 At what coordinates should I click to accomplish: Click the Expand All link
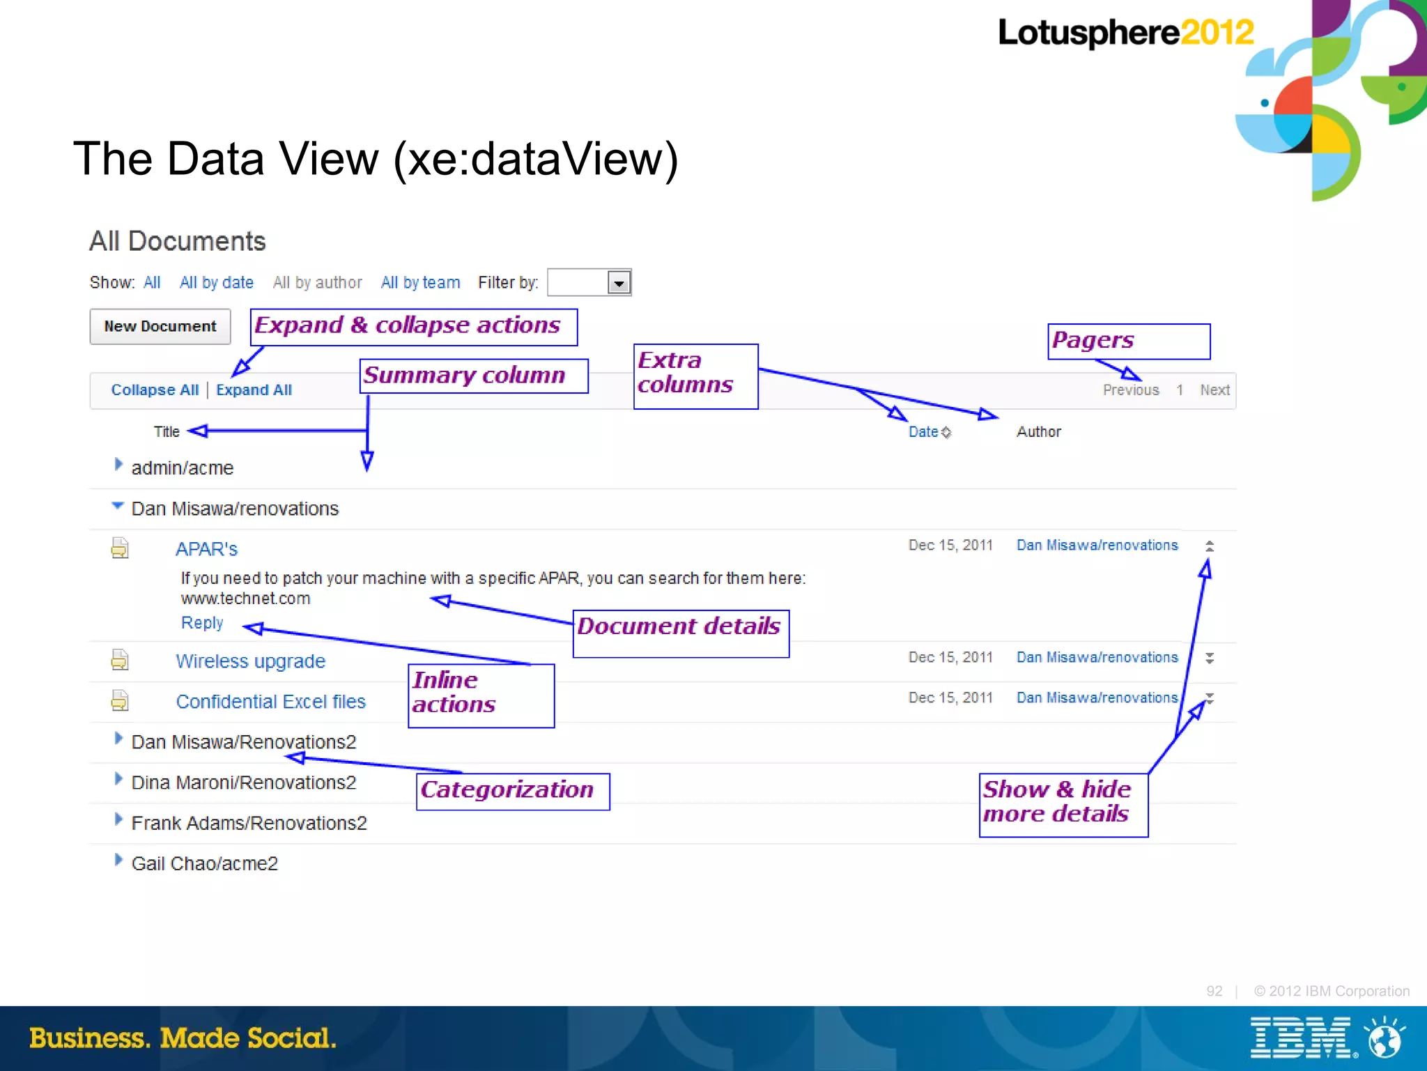[254, 390]
